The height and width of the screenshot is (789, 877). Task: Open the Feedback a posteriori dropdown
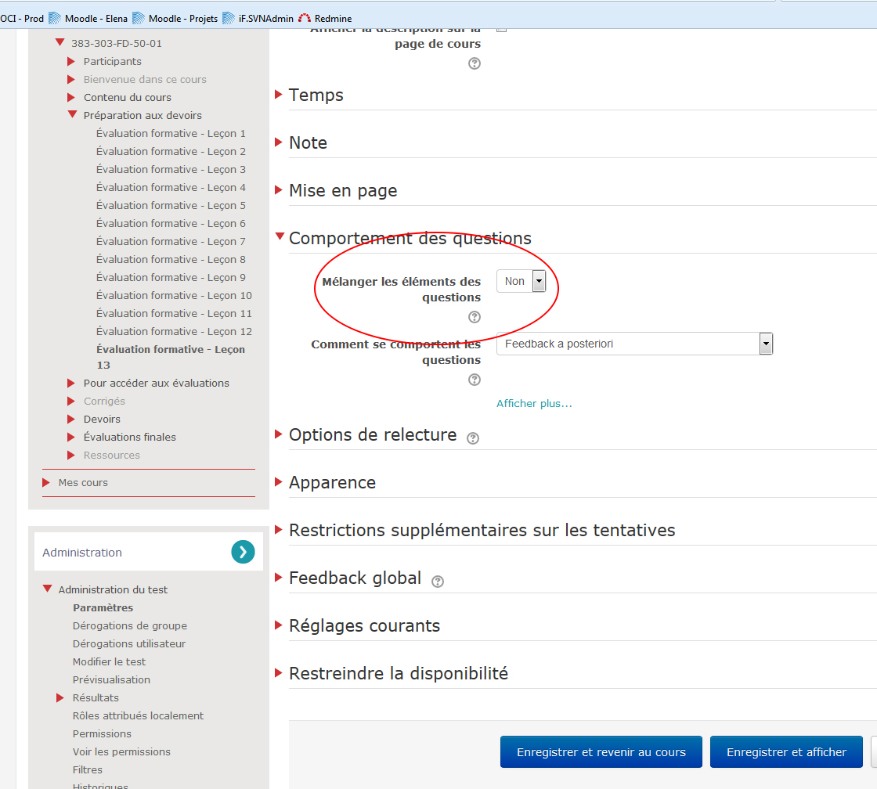634,344
